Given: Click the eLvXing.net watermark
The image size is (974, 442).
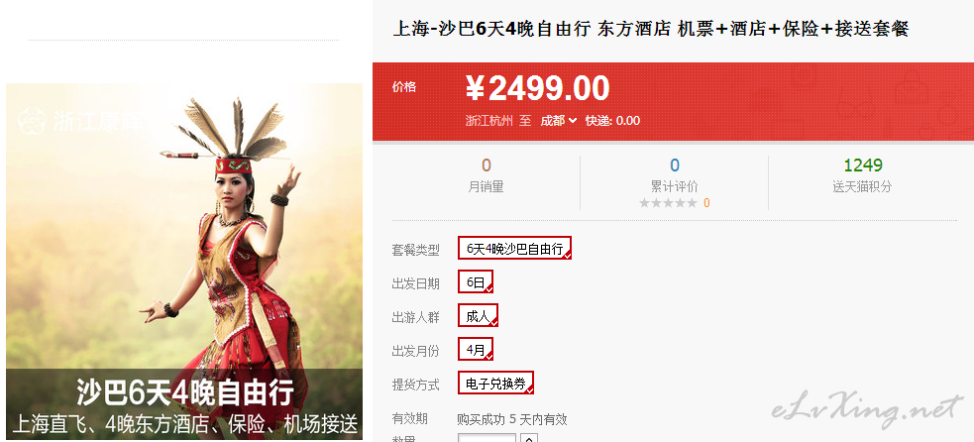Looking at the screenshot, I should coord(868,408).
